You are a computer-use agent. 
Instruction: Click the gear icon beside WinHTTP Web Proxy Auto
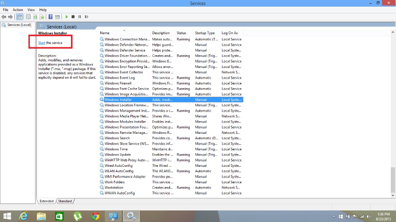[x=102, y=160]
